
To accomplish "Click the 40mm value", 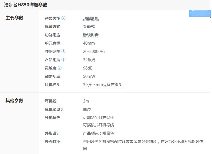I will [89, 43].
